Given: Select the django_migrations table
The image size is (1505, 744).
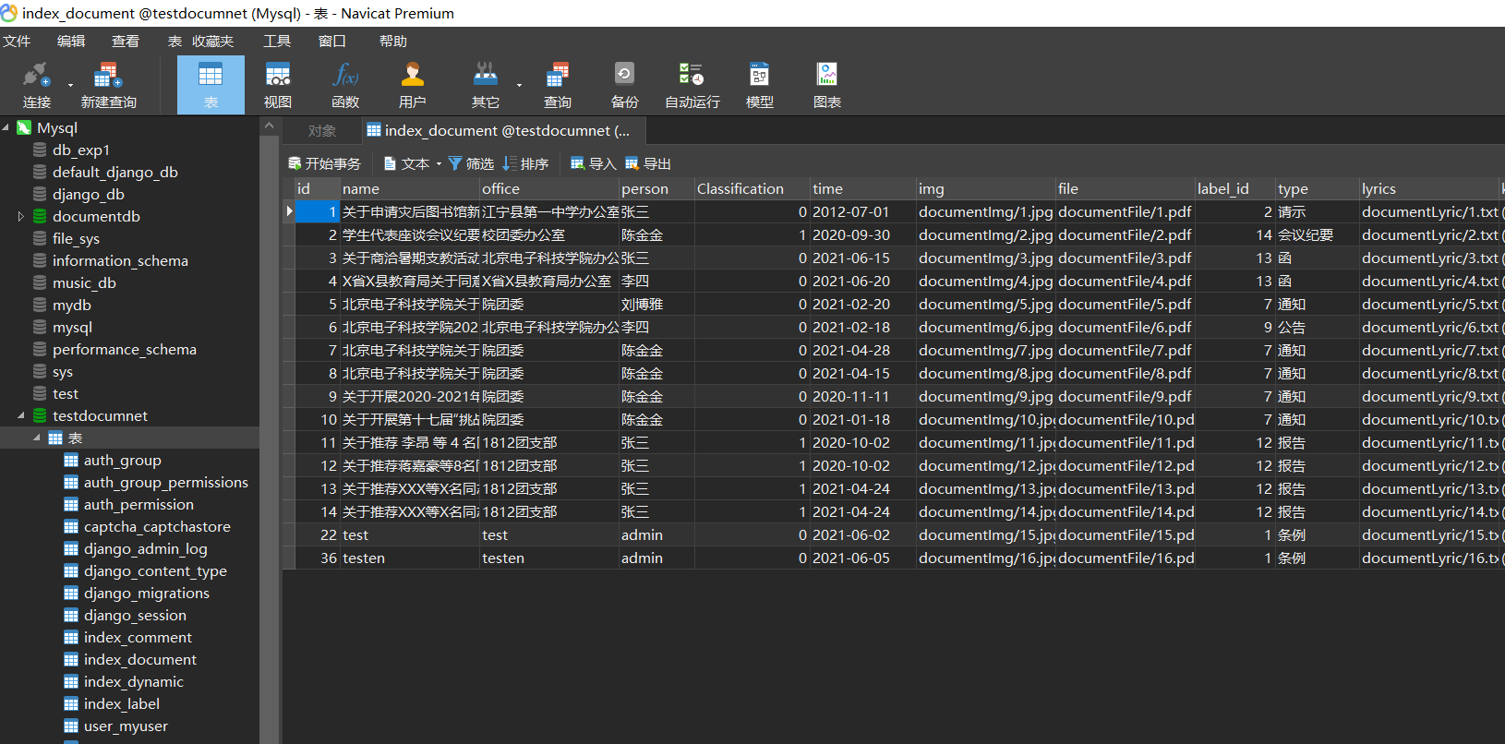Looking at the screenshot, I should coord(146,593).
